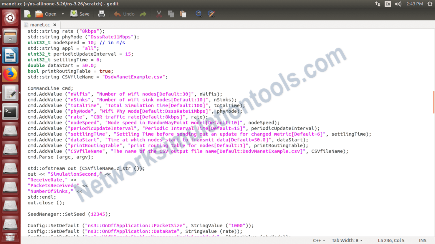Screen dimensions: 435x244
Task: Click the volume icon in the top bar
Action: 398,4
